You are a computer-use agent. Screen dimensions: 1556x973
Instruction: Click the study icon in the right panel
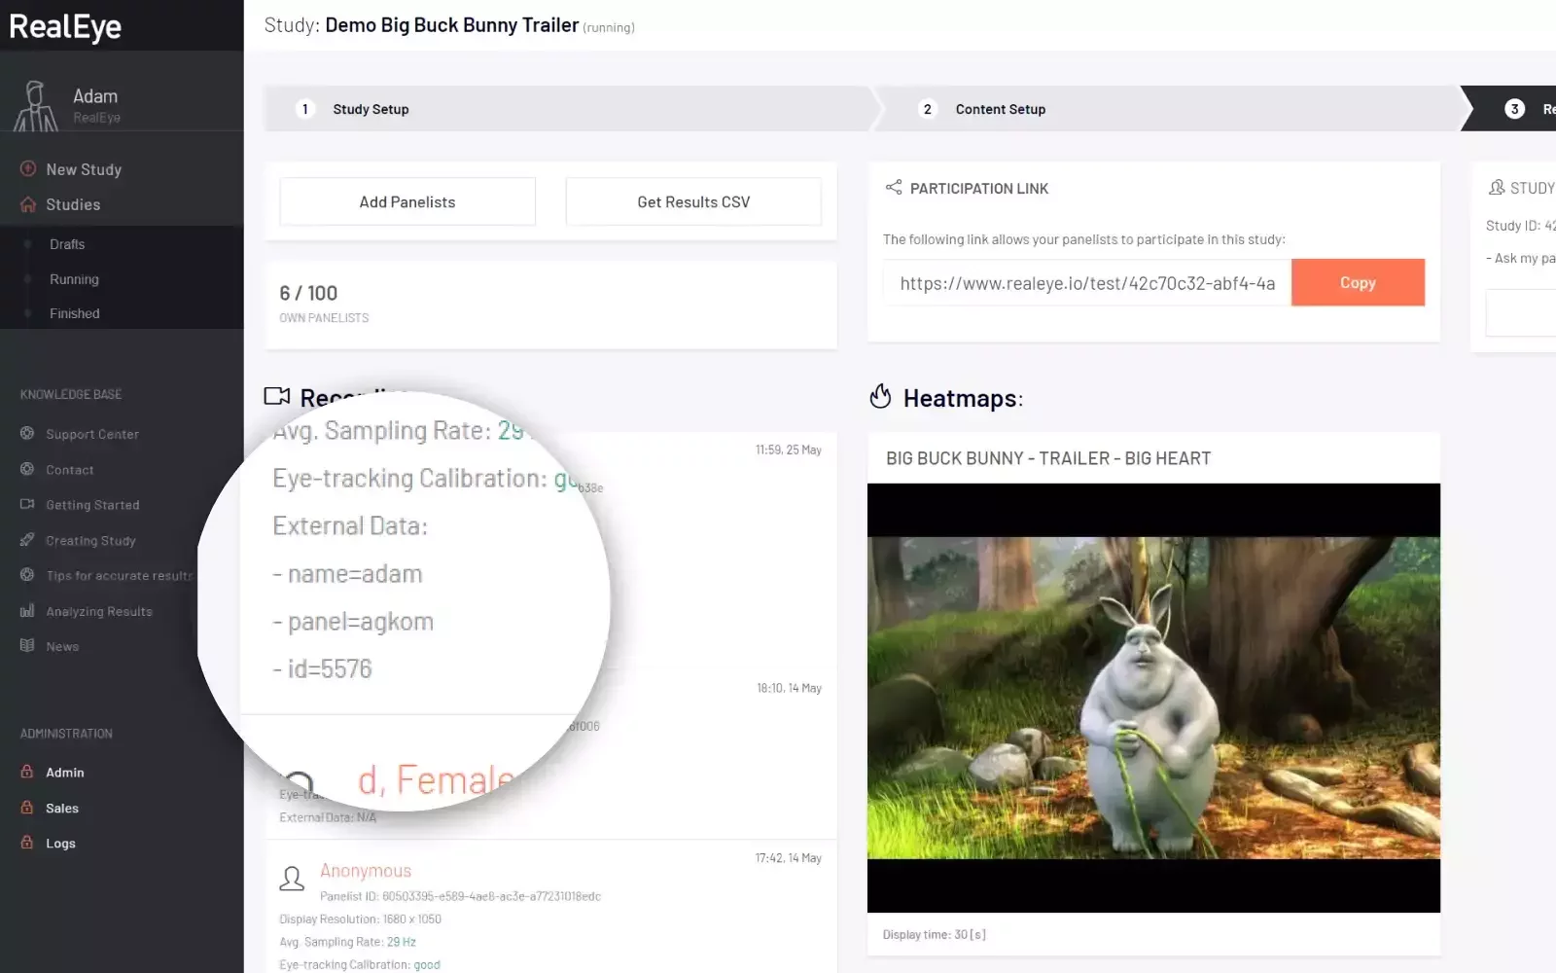(x=1497, y=187)
